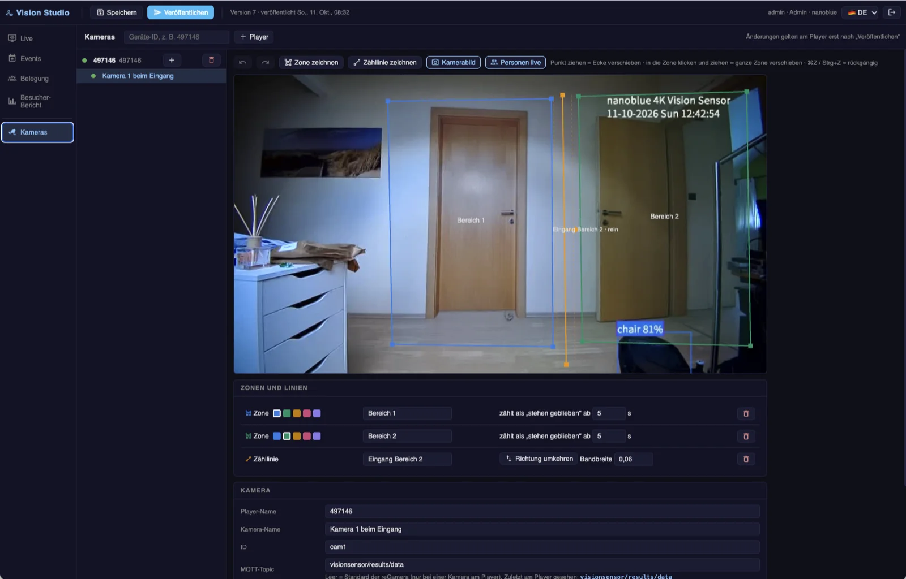The width and height of the screenshot is (906, 579).
Task: Open the Besucher-Bericht page
Action: tap(38, 101)
